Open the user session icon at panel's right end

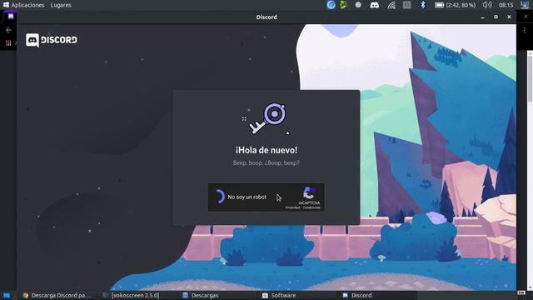(x=526, y=5)
